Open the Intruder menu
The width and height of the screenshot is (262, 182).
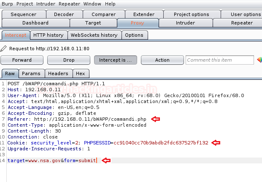(46, 4)
